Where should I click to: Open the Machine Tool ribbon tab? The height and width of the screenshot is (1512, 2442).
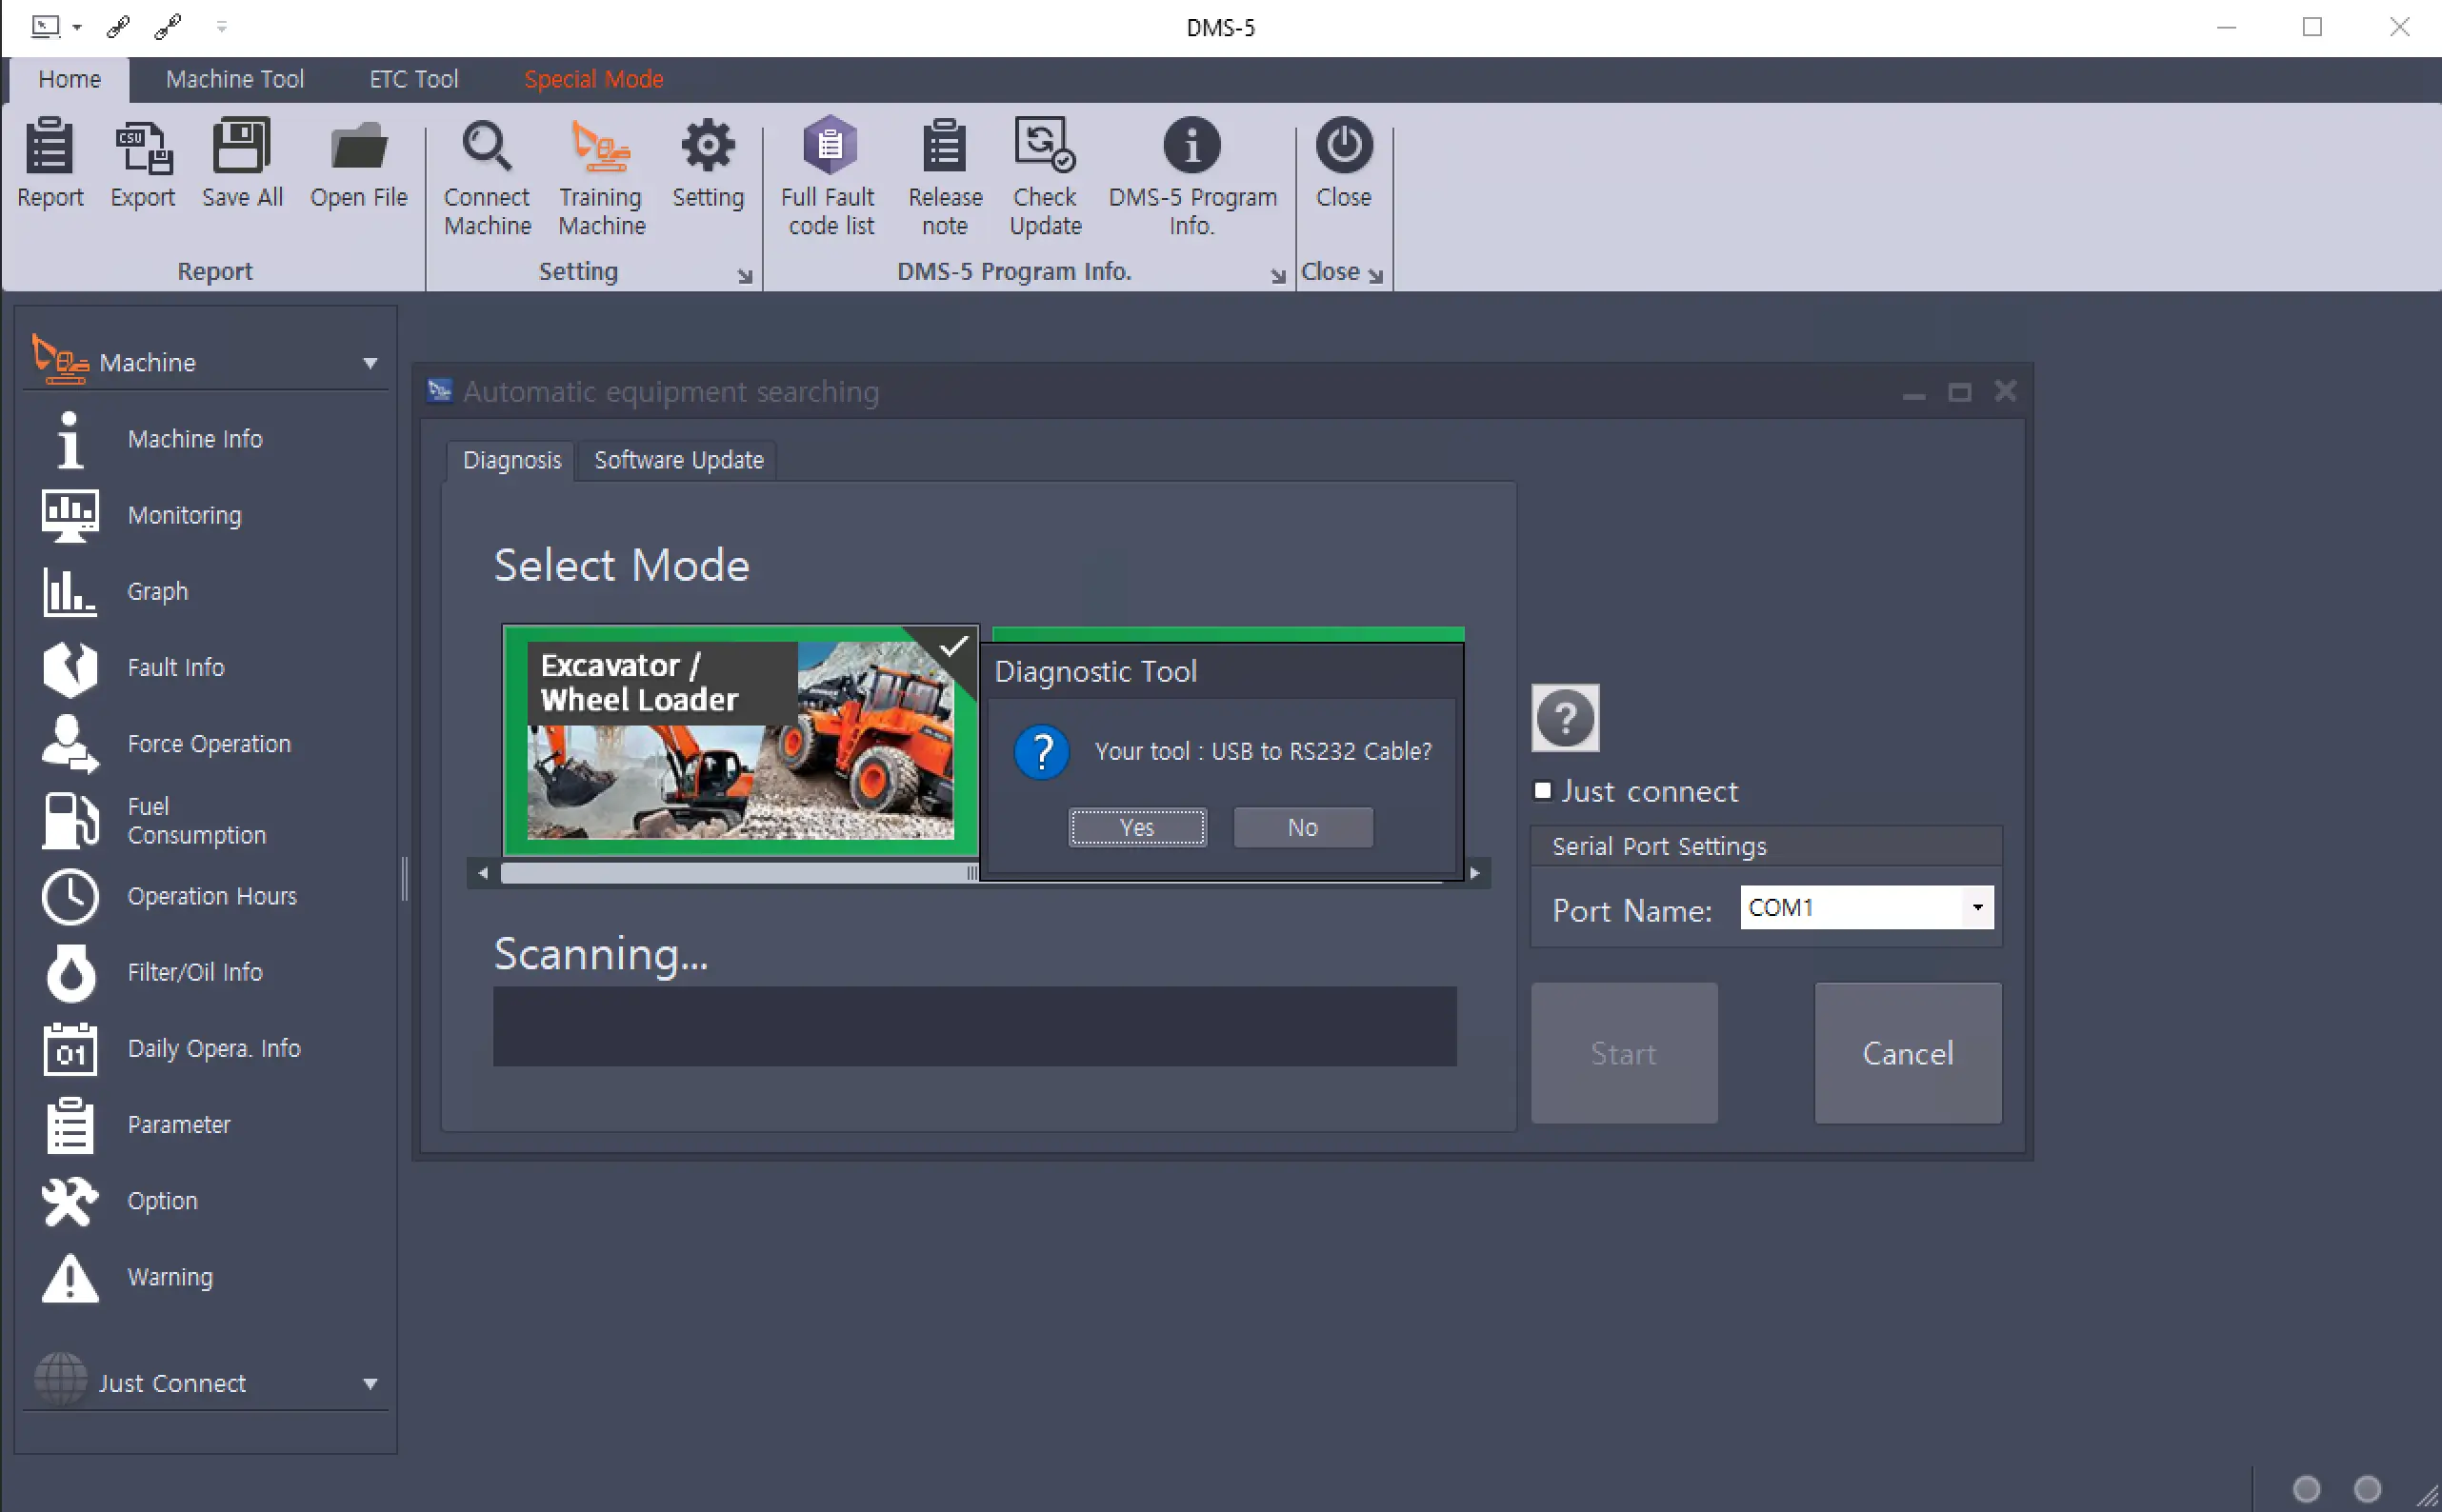(x=235, y=79)
